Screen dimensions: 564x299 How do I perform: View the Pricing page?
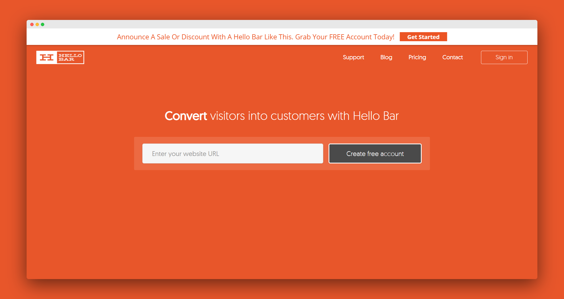417,57
